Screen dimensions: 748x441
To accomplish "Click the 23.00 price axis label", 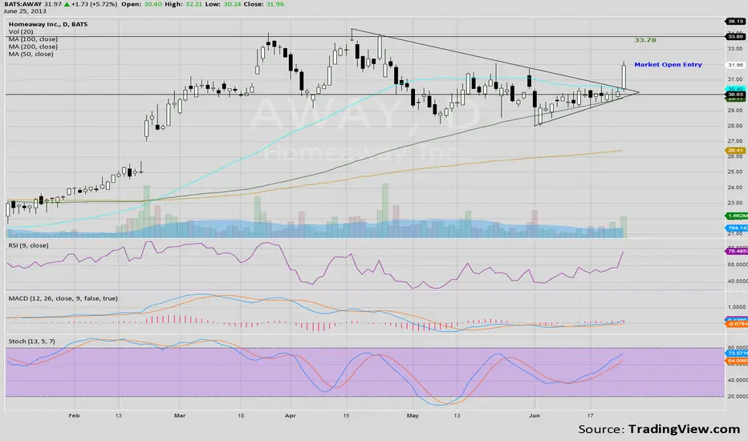I will [x=735, y=203].
